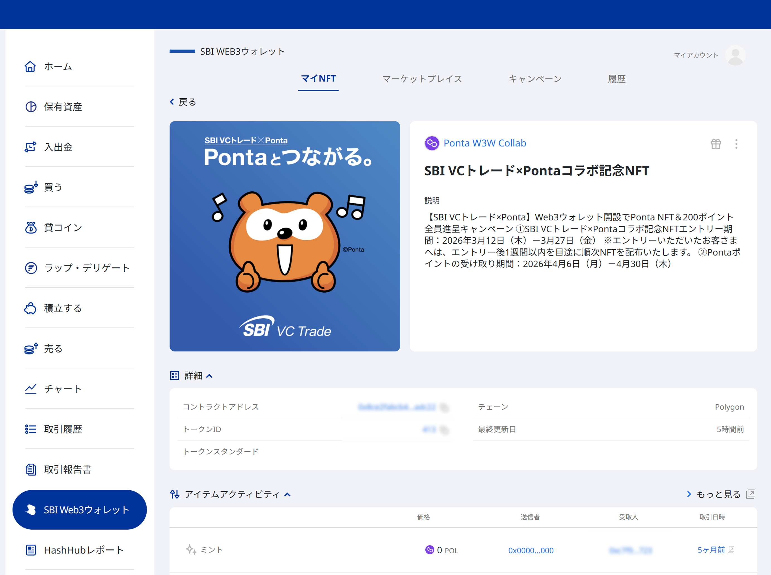Viewport: 771px width, 575px height.
Task: Click the 価格 column header
Action: [423, 517]
